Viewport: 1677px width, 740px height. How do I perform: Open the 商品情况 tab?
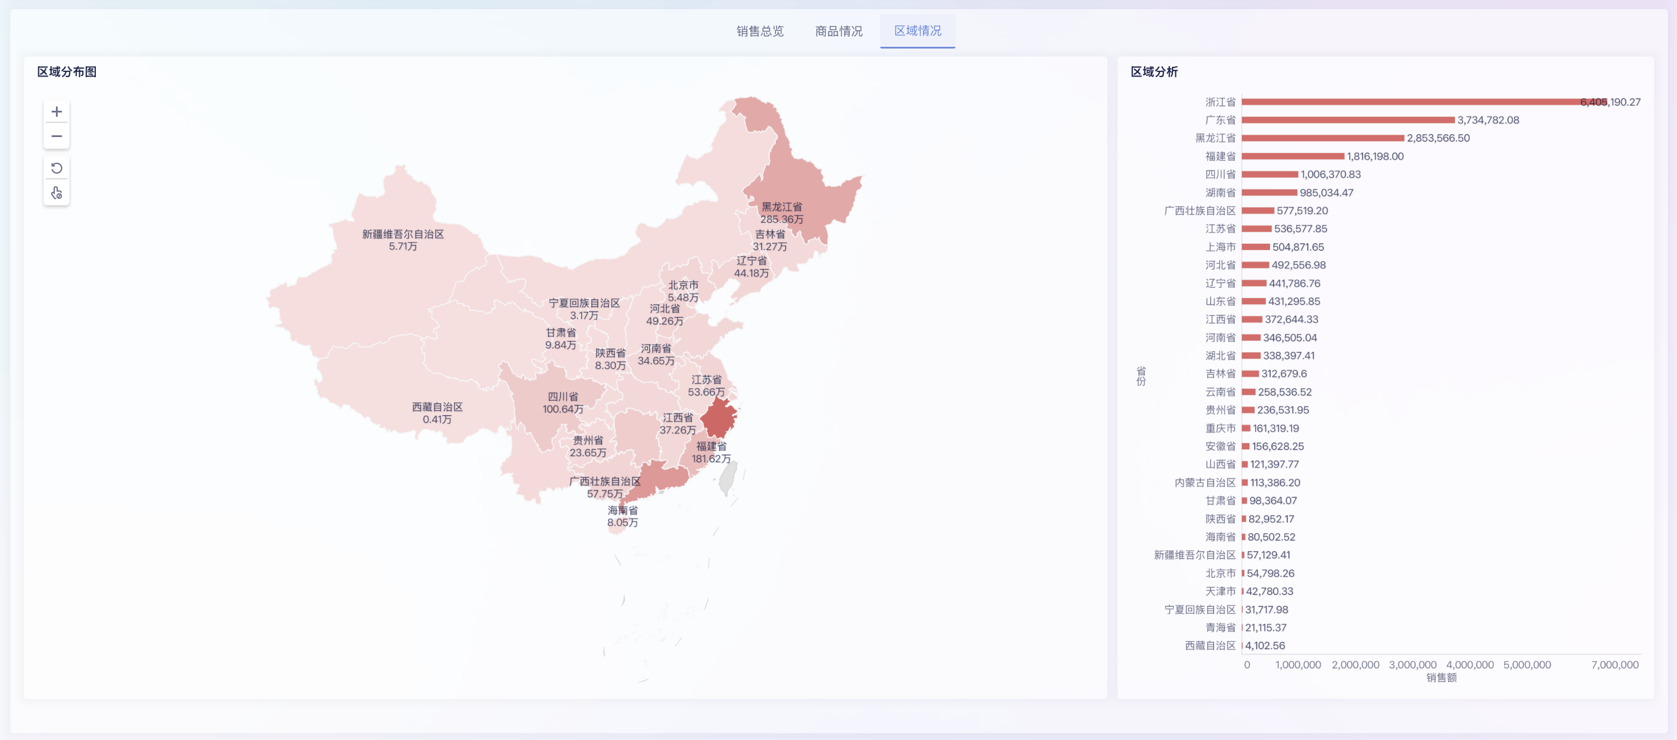(x=838, y=31)
